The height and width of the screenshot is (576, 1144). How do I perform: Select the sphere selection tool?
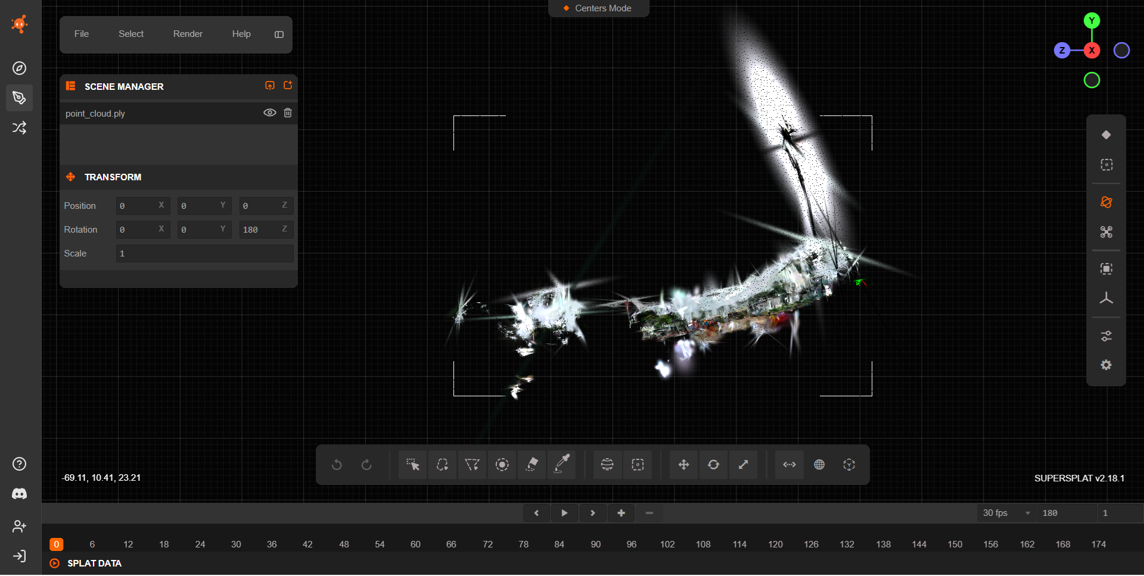tap(607, 465)
